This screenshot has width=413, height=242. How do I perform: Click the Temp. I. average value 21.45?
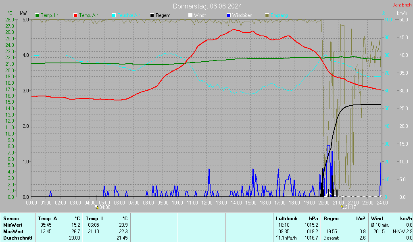[122, 238]
